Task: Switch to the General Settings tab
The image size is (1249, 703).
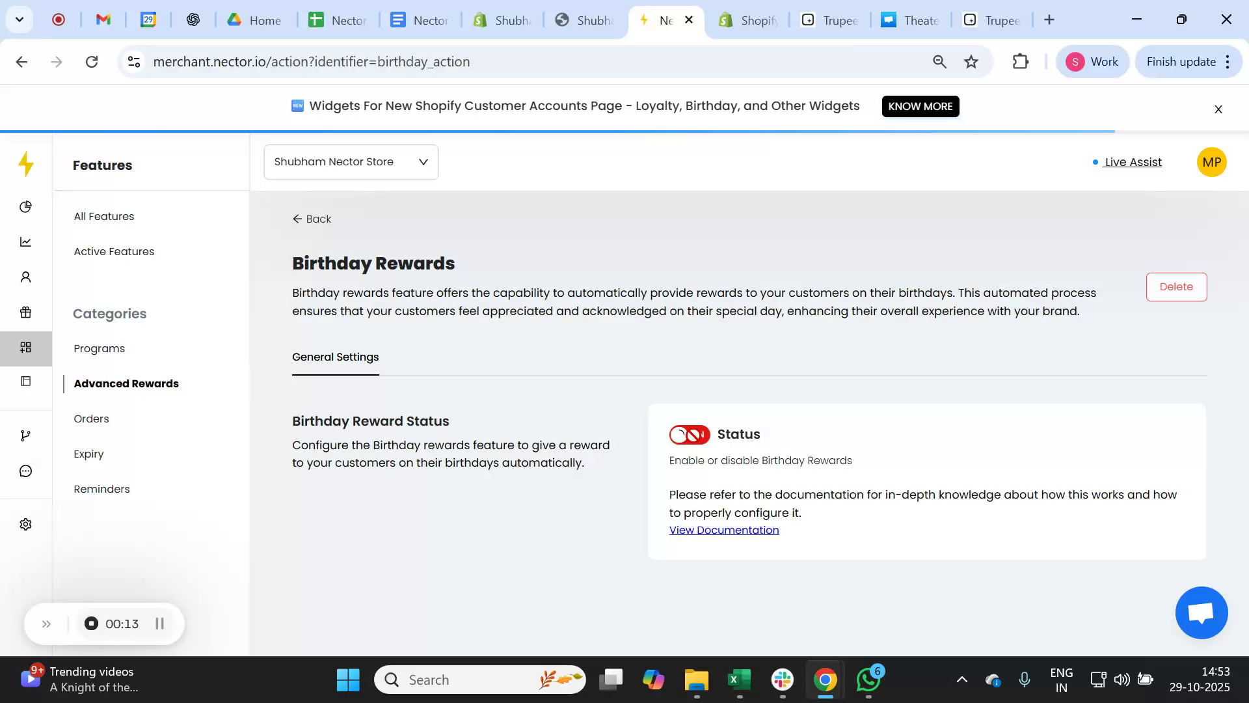Action: coord(335,357)
